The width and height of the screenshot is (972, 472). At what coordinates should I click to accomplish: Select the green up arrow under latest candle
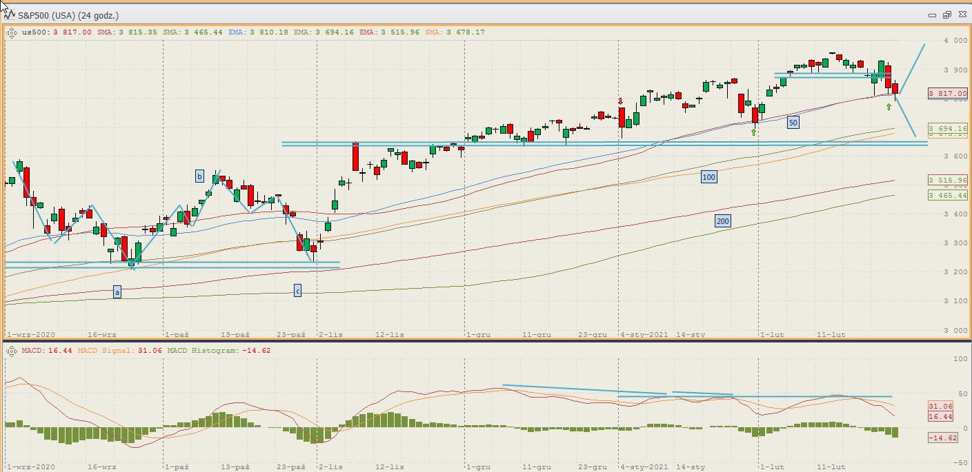coord(889,106)
